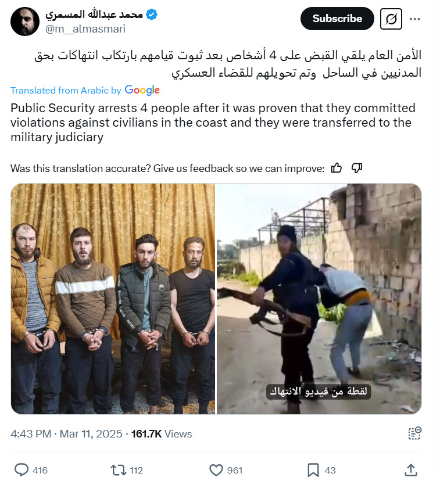Open the three-dot more options menu
This screenshot has width=440, height=477.
tap(414, 19)
